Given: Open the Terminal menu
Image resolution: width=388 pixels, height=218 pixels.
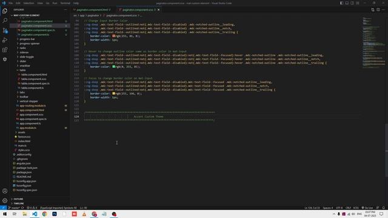Looking at the screenshot, I should pos(65,3).
